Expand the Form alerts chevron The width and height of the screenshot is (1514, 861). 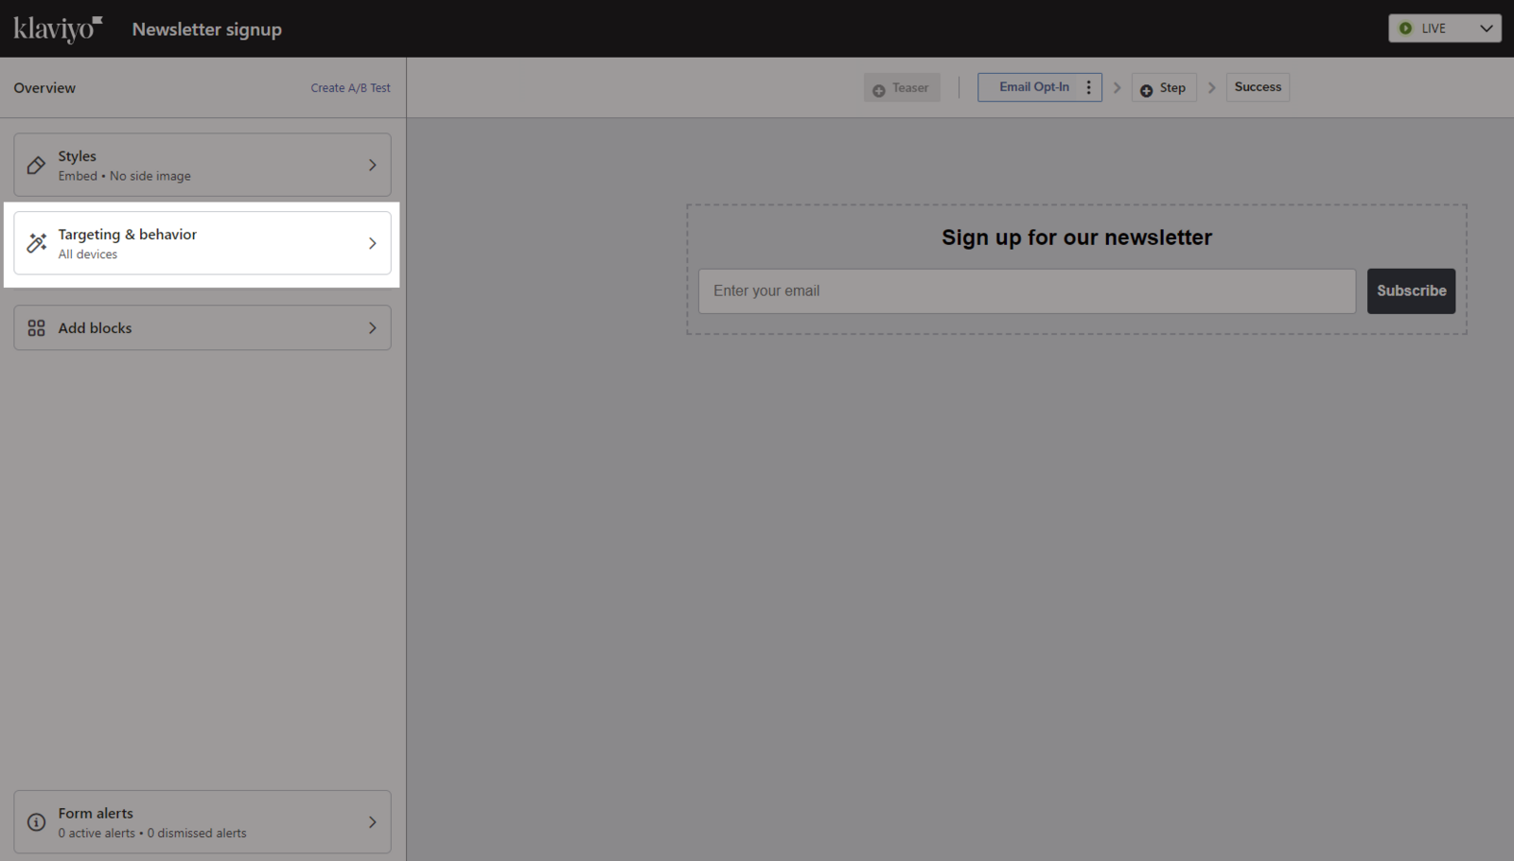(x=372, y=822)
